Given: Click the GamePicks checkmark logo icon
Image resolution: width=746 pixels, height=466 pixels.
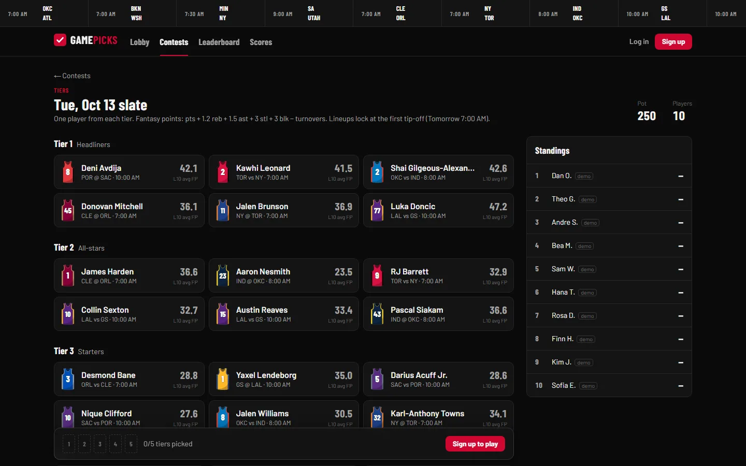Looking at the screenshot, I should point(60,40).
